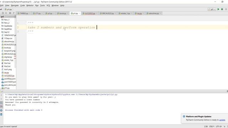Select aboutme.py in the project tree
The image size is (228, 128).
tap(9, 42)
